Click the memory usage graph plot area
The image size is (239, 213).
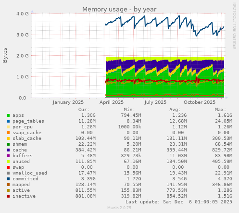click(x=128, y=56)
